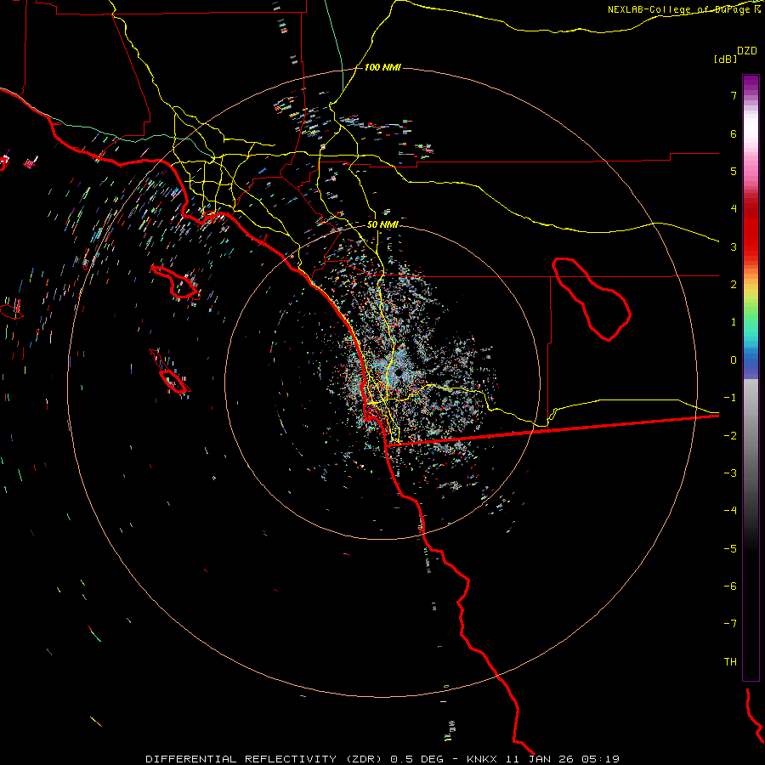The height and width of the screenshot is (765, 765).
Task: Click gray band of color bar near -2 dB
Action: pyautogui.click(x=751, y=435)
